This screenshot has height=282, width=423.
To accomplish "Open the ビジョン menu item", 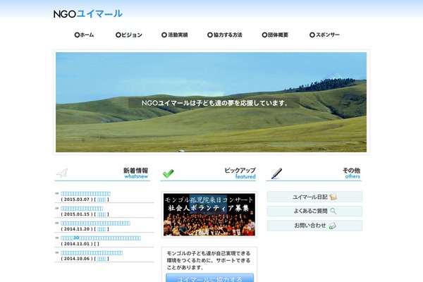I will pyautogui.click(x=129, y=35).
